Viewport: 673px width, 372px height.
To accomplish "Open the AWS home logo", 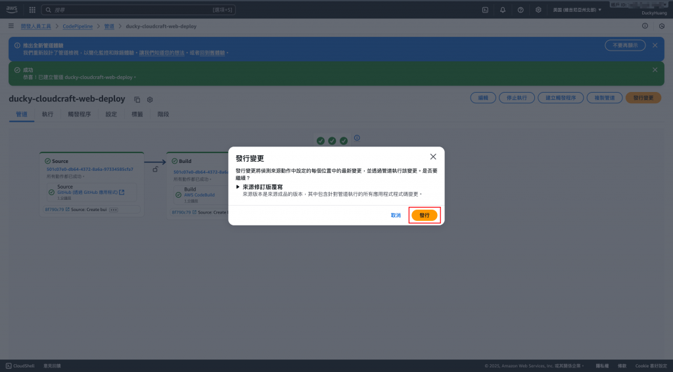I will pyautogui.click(x=12, y=9).
